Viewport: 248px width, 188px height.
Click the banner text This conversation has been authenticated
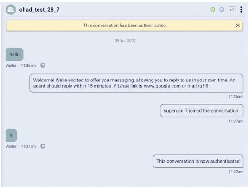(125, 25)
